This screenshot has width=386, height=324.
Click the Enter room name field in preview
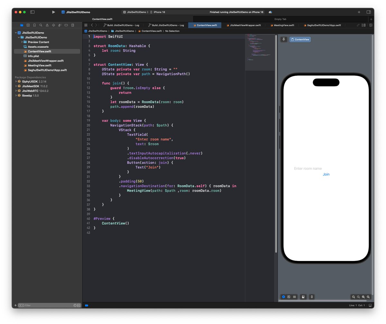point(326,169)
